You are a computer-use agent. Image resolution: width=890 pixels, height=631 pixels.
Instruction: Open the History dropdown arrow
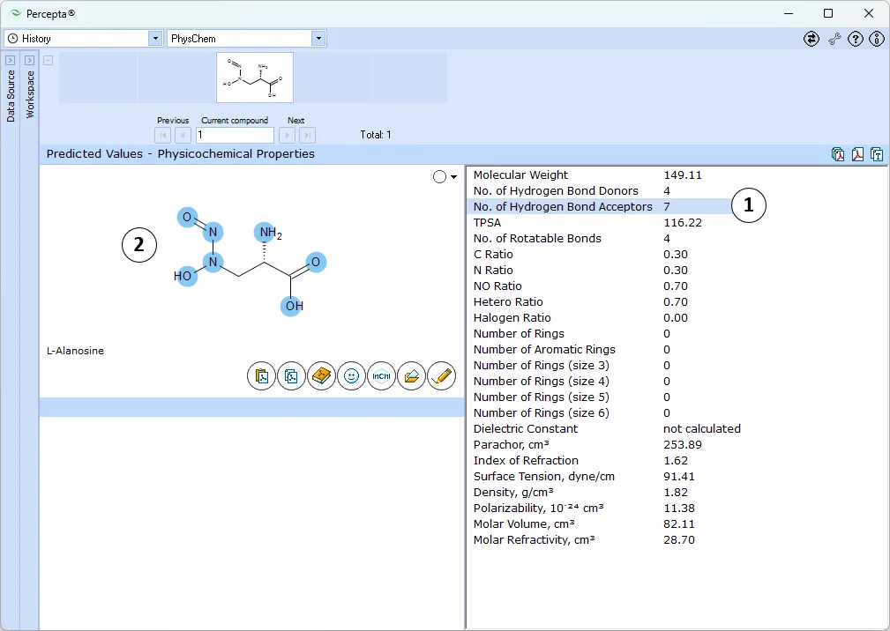click(x=155, y=39)
